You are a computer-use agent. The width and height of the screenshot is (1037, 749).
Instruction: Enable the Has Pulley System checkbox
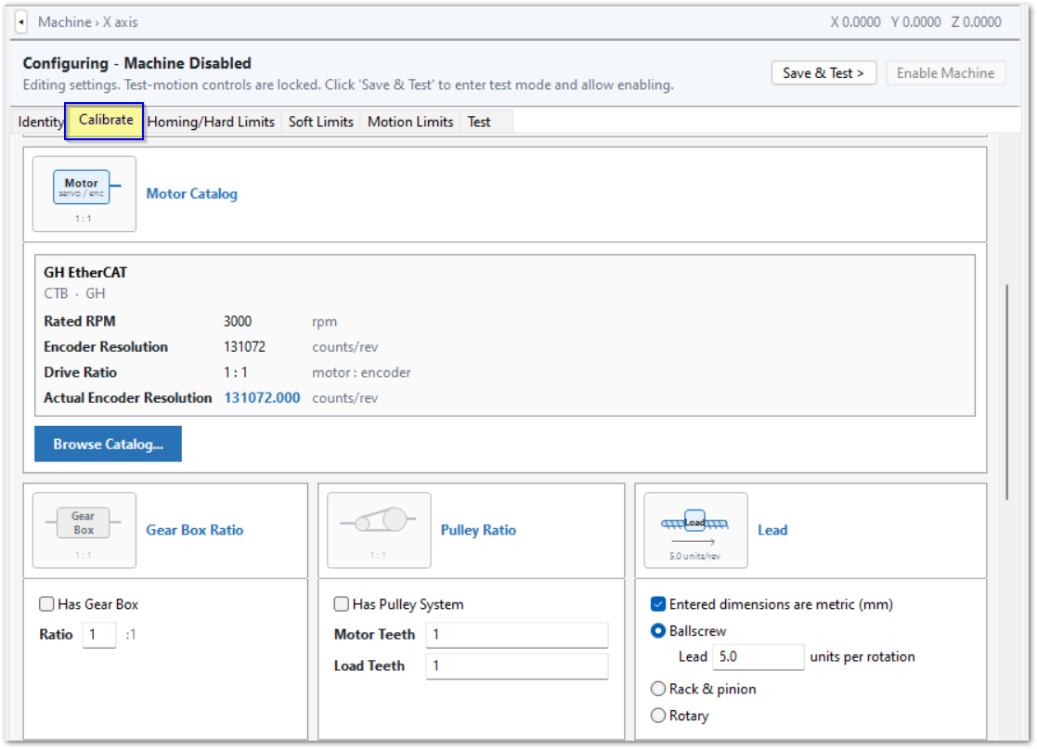point(342,603)
